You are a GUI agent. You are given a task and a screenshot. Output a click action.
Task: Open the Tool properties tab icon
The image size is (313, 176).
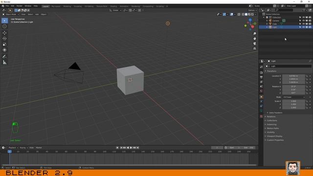click(261, 67)
